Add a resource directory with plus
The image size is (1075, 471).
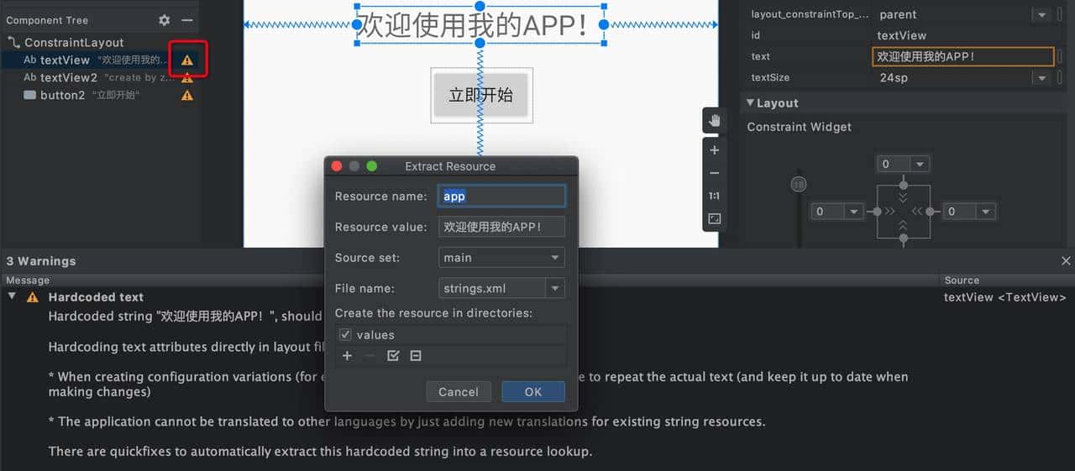click(x=347, y=356)
